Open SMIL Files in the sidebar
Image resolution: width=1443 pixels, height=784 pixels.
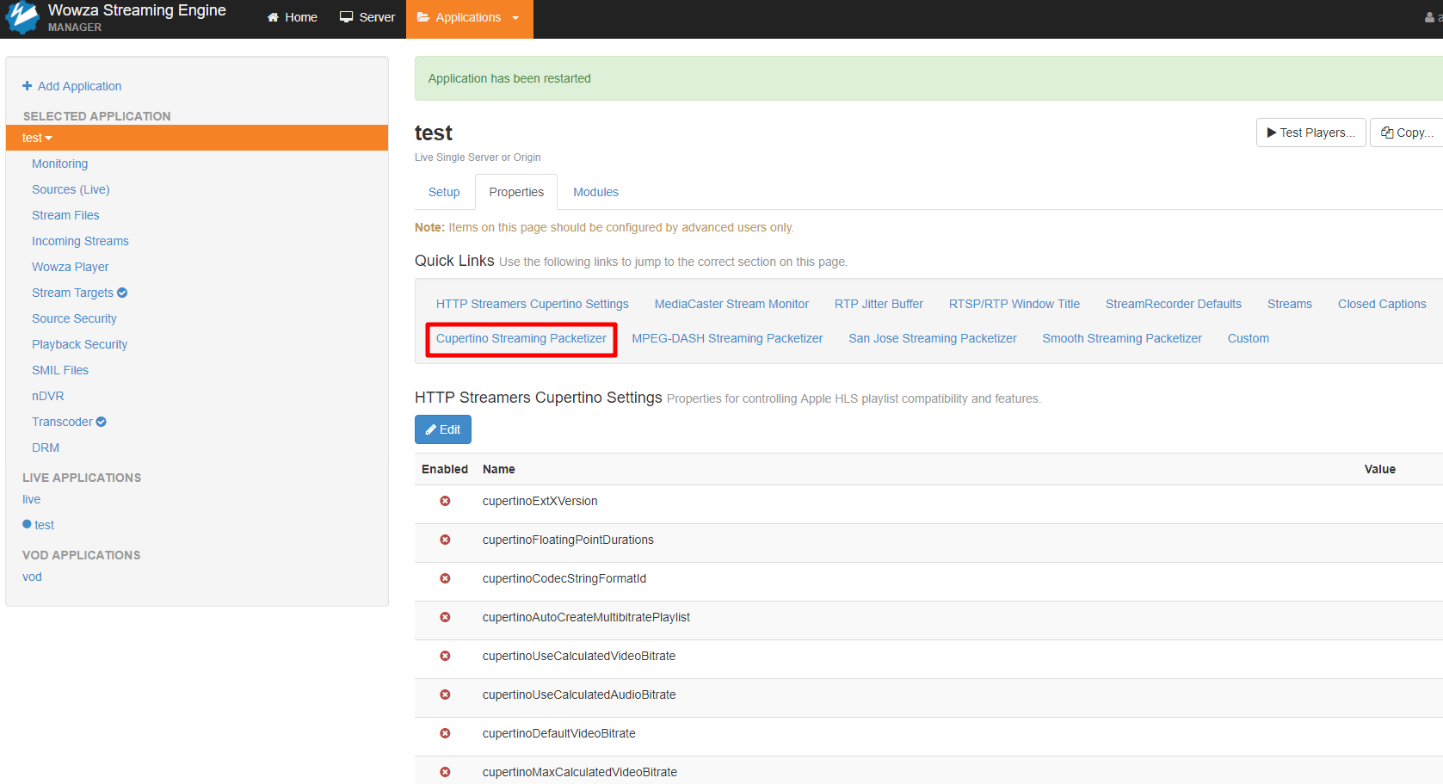[60, 370]
